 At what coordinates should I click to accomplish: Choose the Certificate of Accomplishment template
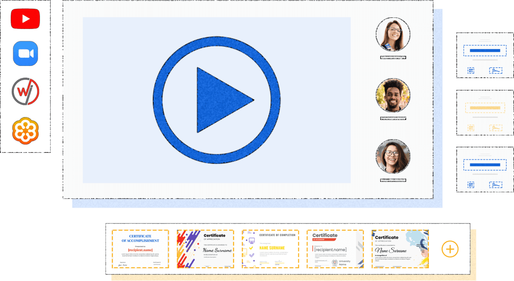pos(140,249)
